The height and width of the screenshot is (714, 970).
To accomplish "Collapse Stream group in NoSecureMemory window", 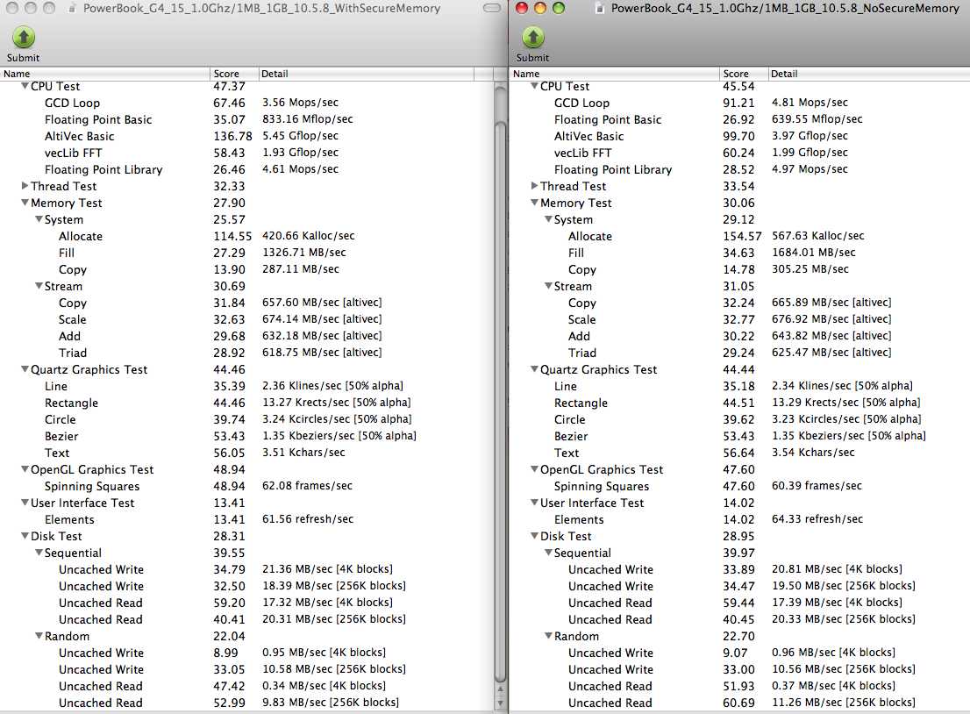I will click(548, 286).
